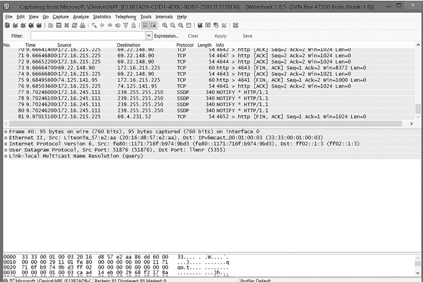The image size is (423, 282).
Task: Expand the Frame 40 details node
Action: (6, 132)
